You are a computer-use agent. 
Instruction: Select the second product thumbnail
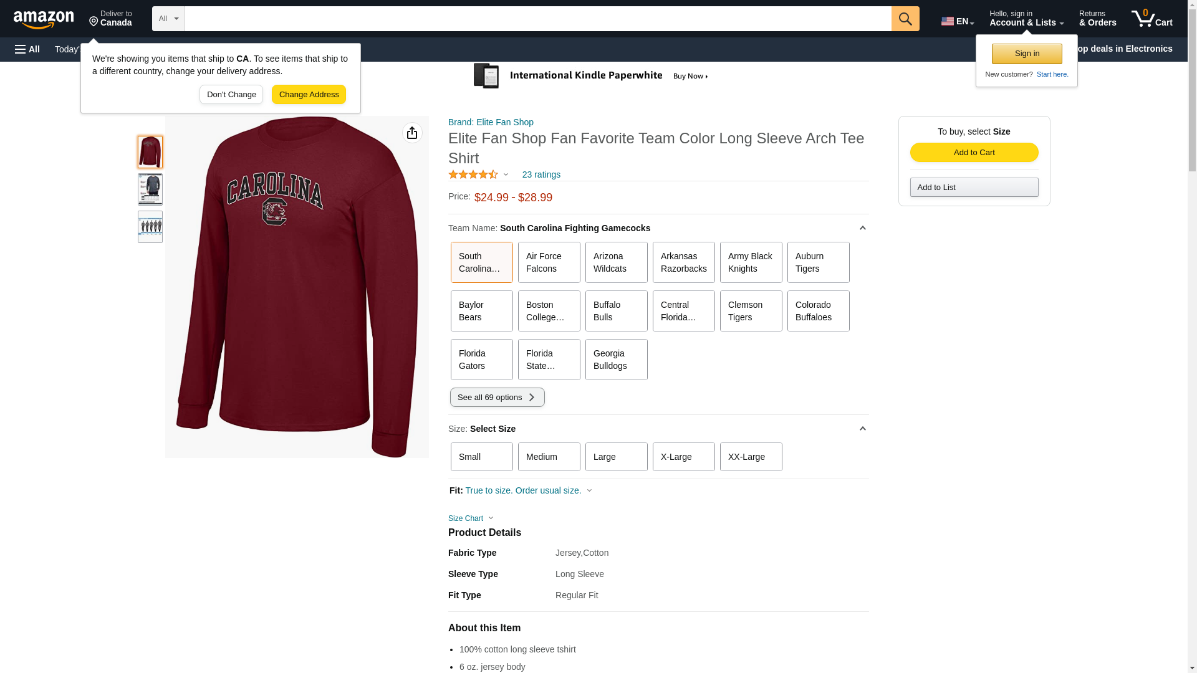[150, 189]
